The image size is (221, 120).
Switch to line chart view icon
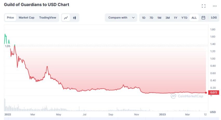[66, 18]
